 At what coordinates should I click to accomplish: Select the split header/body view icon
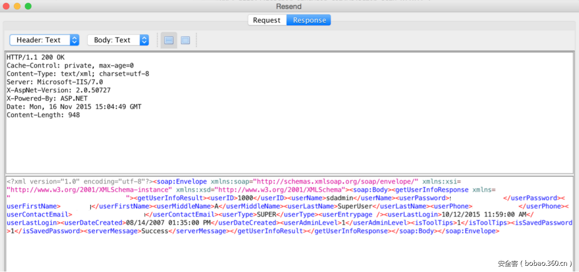coord(169,40)
